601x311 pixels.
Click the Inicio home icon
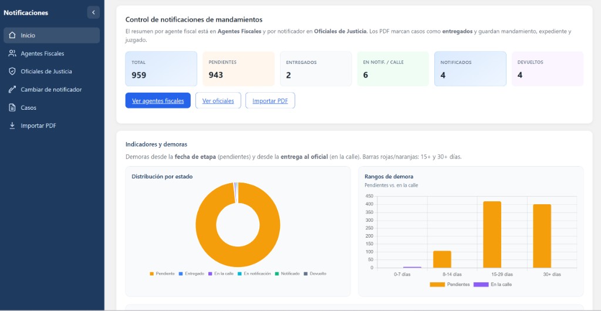point(12,35)
